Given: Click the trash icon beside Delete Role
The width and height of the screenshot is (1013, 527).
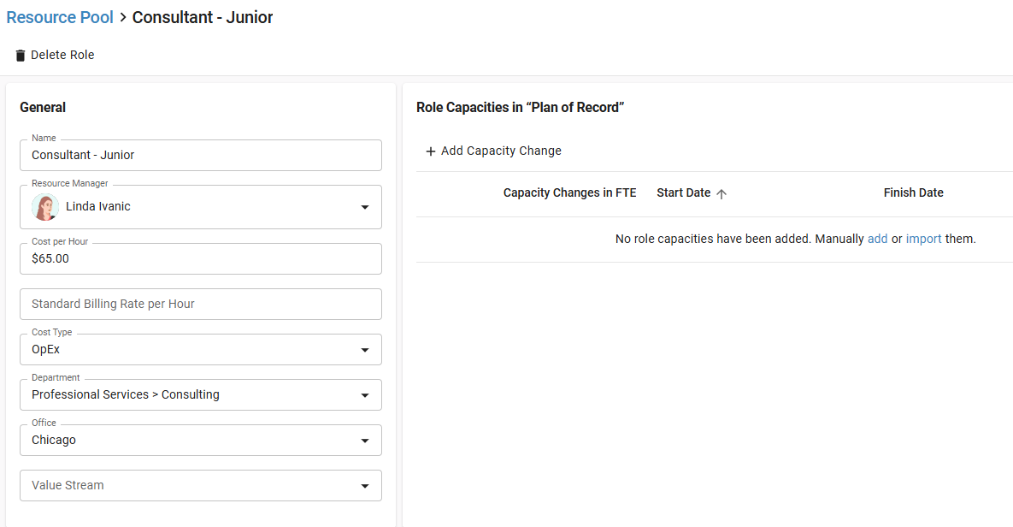Looking at the screenshot, I should tap(20, 56).
